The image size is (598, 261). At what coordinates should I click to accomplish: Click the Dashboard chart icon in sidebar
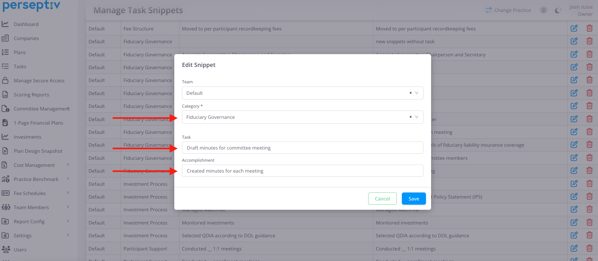(x=5, y=24)
